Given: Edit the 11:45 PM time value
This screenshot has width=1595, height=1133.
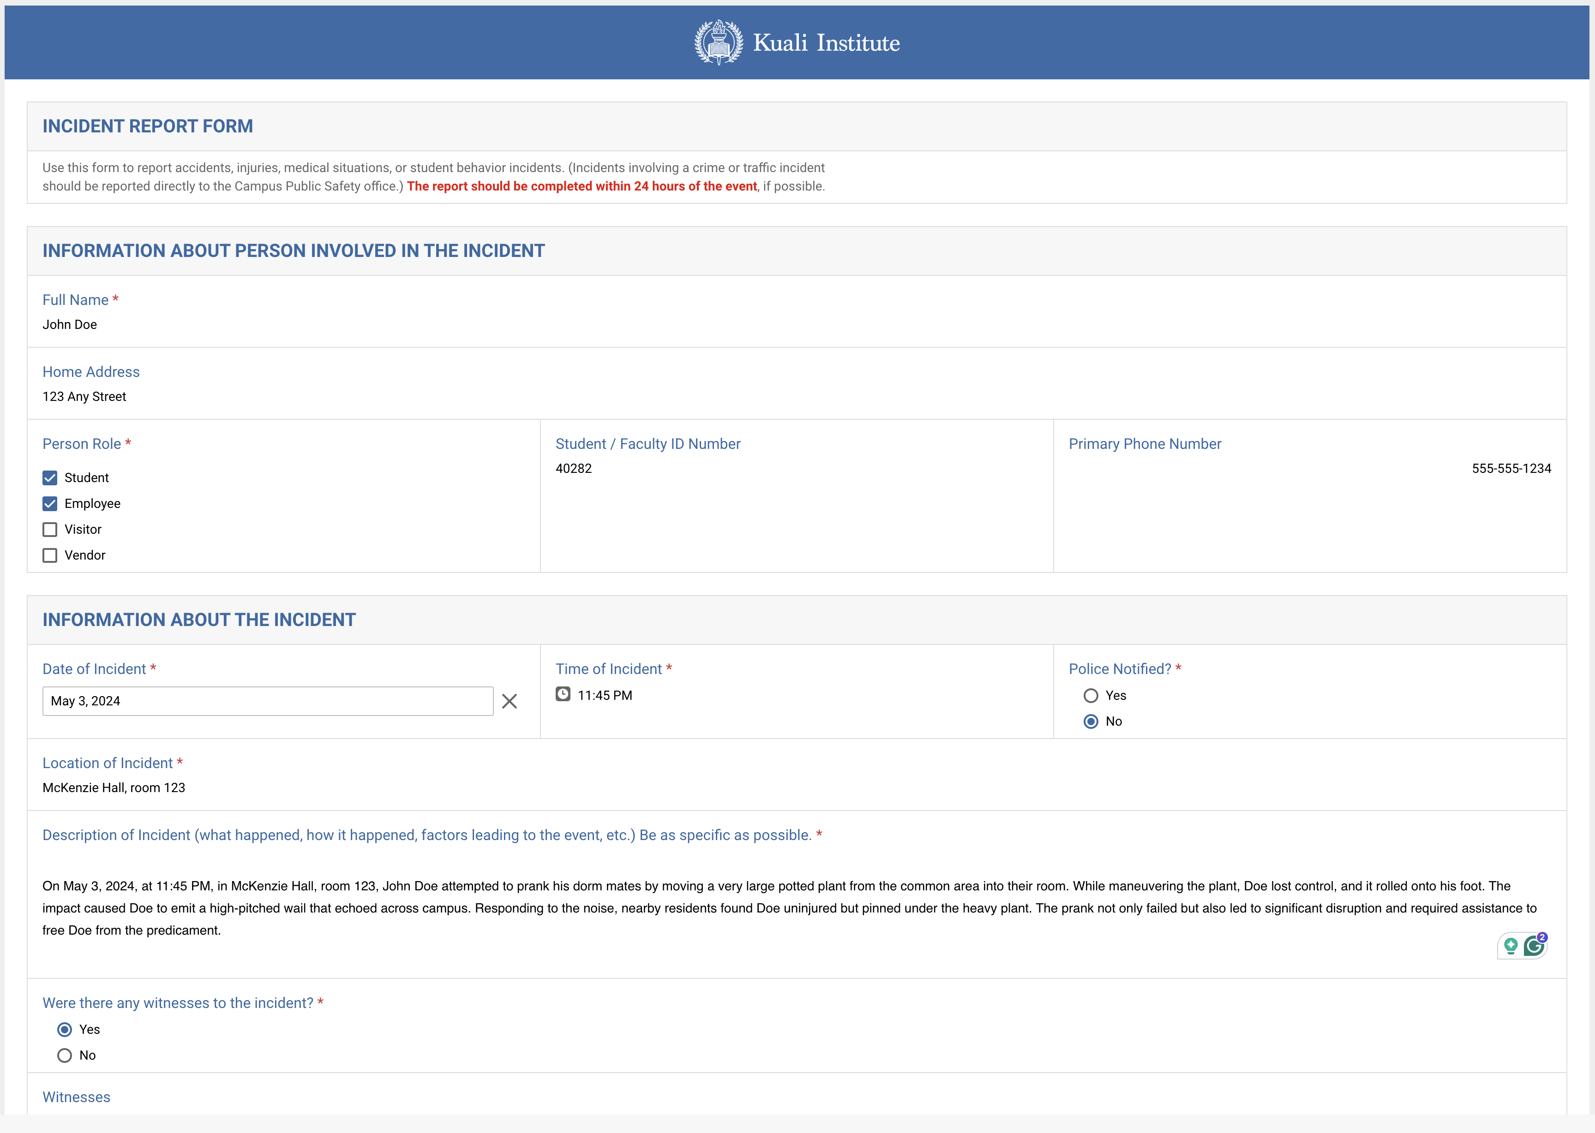Looking at the screenshot, I should click(x=605, y=696).
